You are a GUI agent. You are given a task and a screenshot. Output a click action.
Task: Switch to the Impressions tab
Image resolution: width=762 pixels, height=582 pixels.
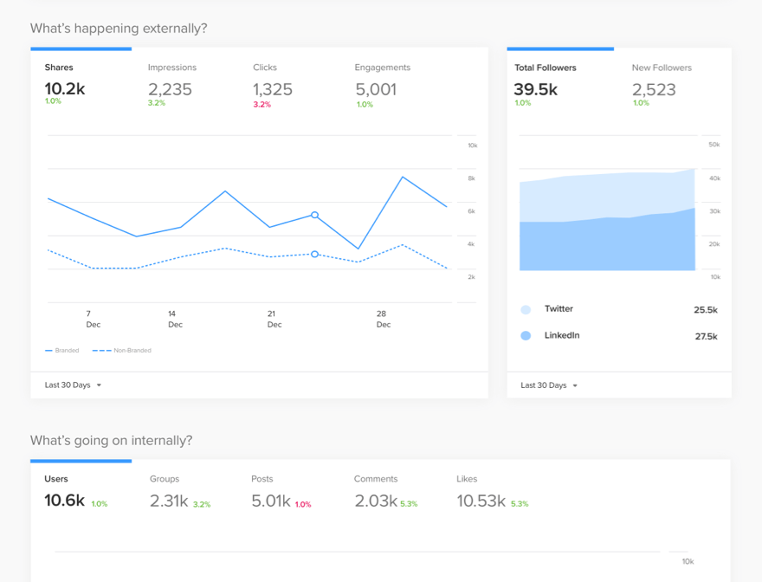pyautogui.click(x=171, y=82)
